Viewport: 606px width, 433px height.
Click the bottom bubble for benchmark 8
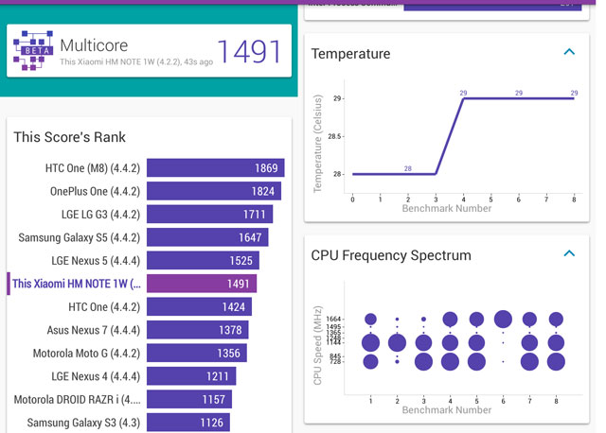point(556,361)
